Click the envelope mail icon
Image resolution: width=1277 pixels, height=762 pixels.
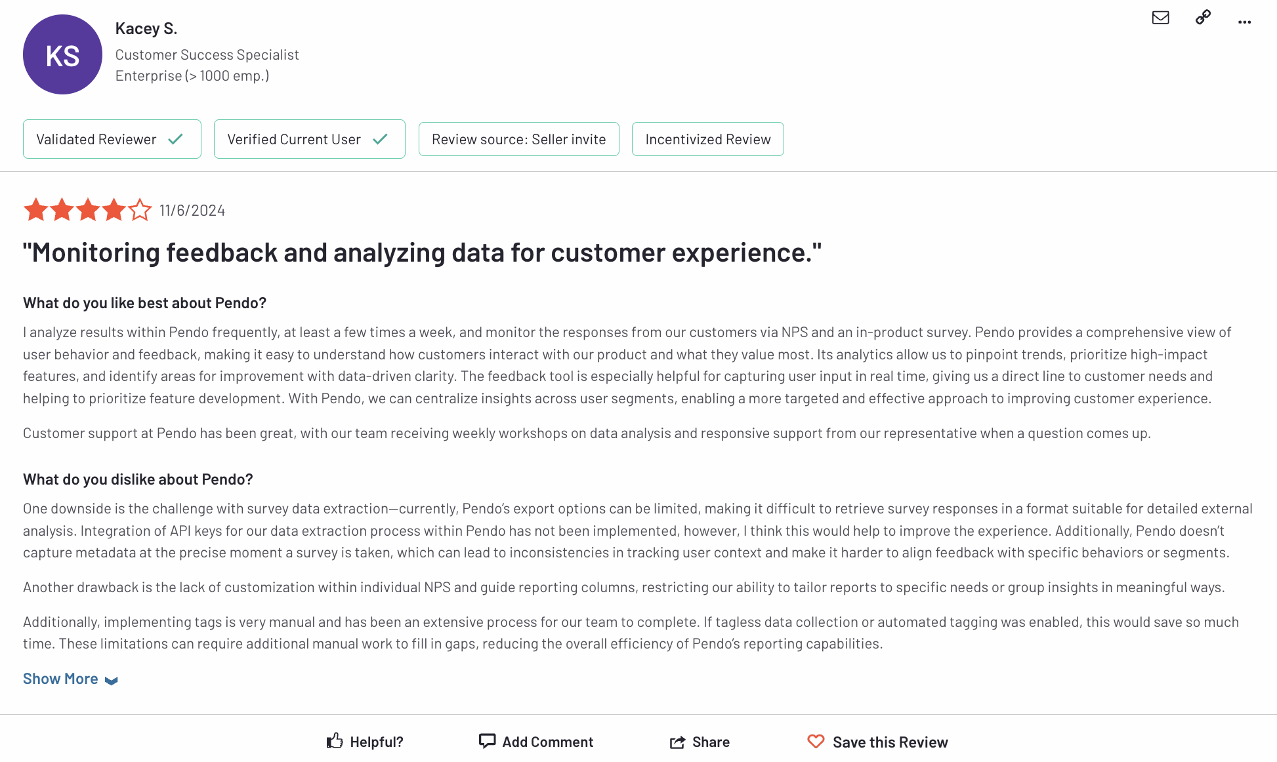pyautogui.click(x=1160, y=18)
